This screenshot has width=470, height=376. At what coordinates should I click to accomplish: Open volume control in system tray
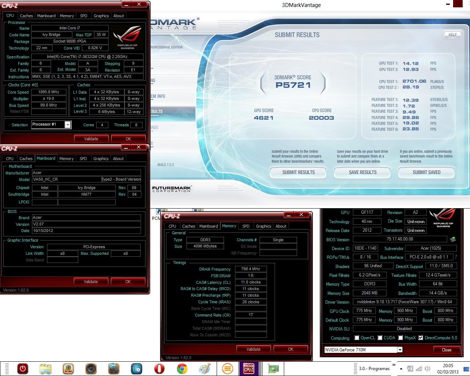[427, 369]
